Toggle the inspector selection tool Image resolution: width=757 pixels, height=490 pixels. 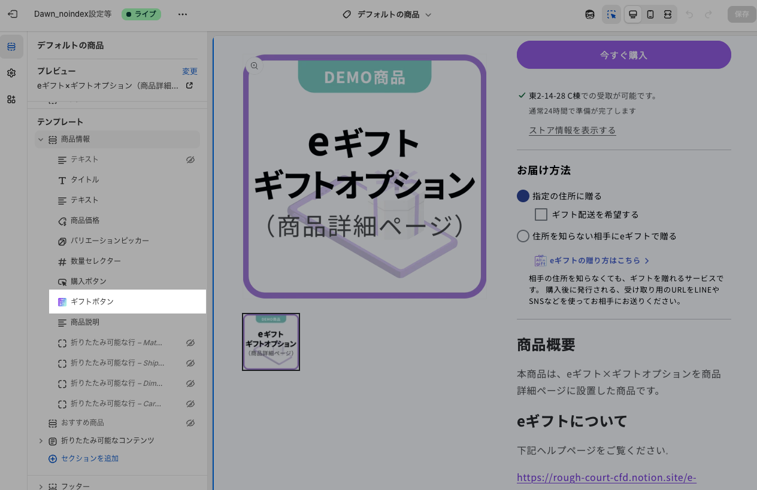click(611, 14)
